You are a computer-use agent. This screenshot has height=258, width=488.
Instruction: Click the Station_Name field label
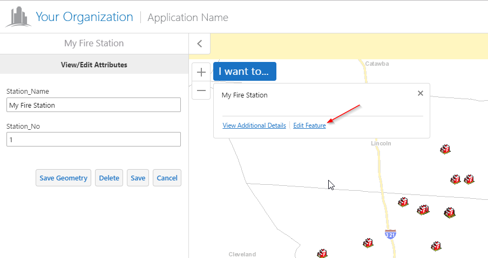28,91
